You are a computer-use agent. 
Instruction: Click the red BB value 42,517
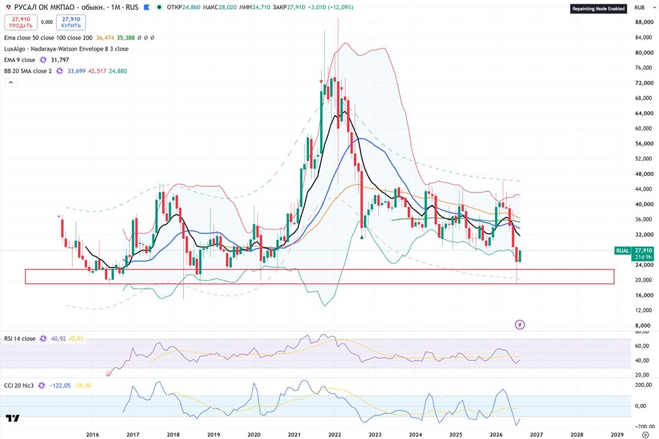point(97,71)
